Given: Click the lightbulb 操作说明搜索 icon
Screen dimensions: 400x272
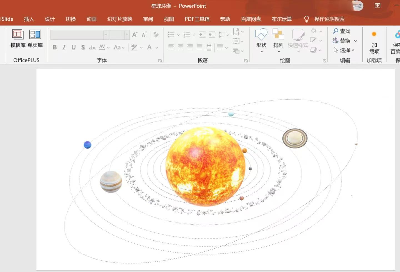Looking at the screenshot, I should click(306, 19).
